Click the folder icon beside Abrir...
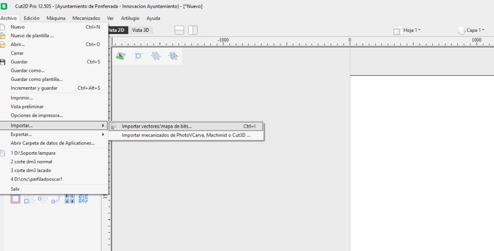This screenshot has width=494, height=251. 2,44
